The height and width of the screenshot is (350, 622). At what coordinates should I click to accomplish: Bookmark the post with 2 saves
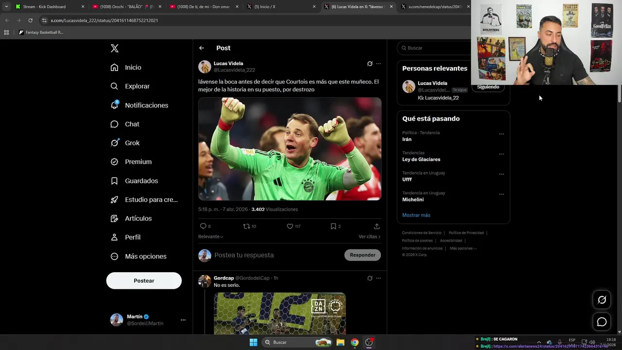[x=335, y=227]
